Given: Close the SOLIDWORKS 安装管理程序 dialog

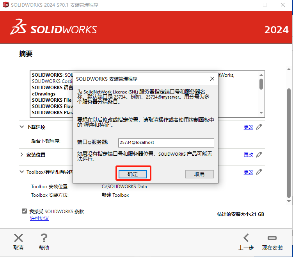Looking at the screenshot, I should (x=212, y=79).
